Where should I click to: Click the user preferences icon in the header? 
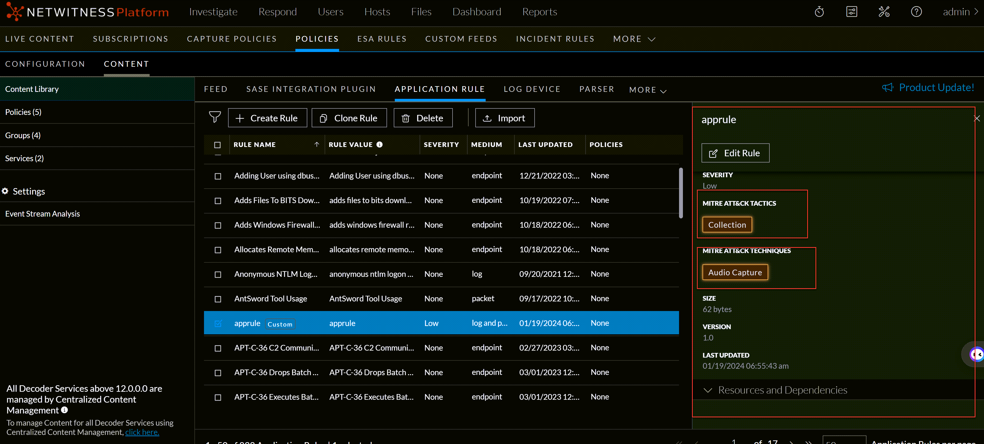point(852,11)
